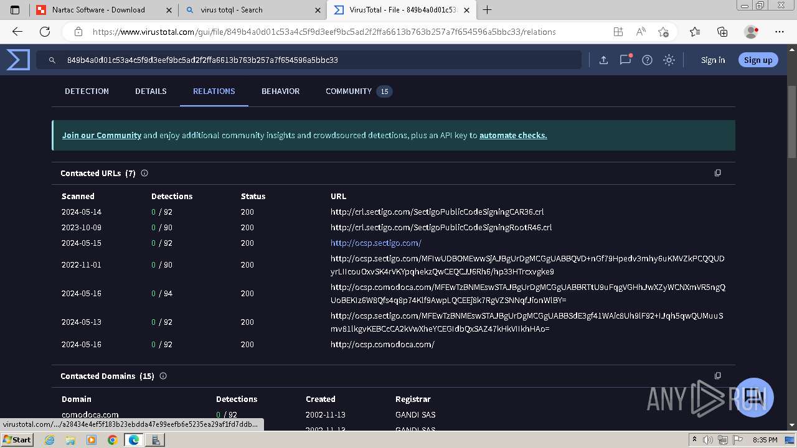Open the DETECTION tab
Screen dimensions: 797x448
click(x=87, y=91)
